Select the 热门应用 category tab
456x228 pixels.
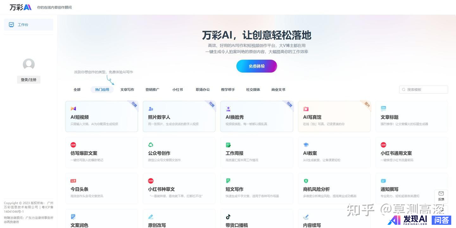click(x=102, y=90)
